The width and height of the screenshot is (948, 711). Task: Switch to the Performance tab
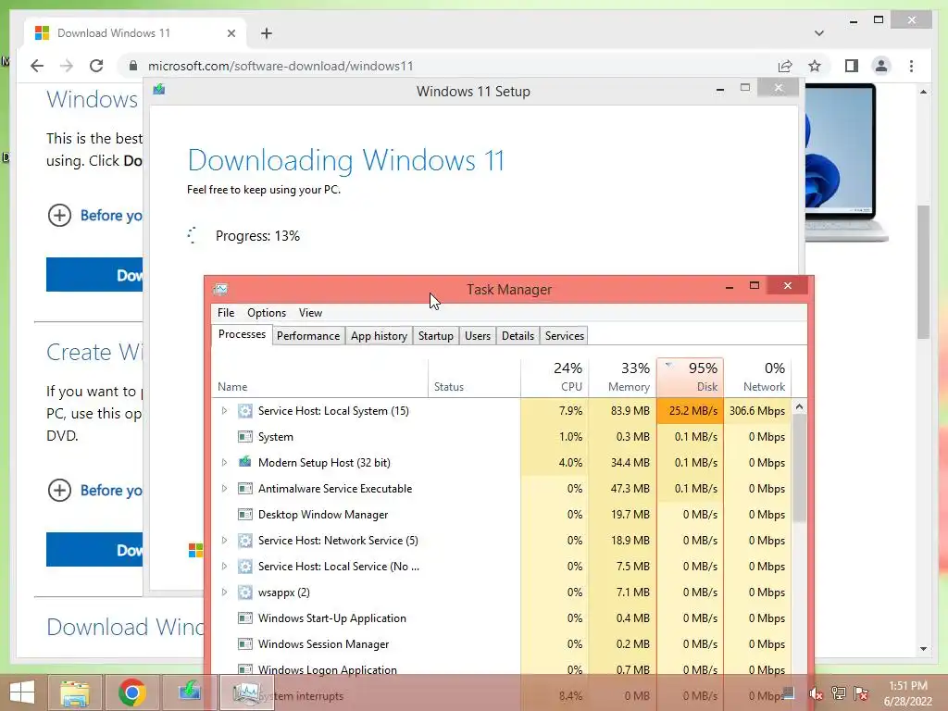(x=308, y=335)
